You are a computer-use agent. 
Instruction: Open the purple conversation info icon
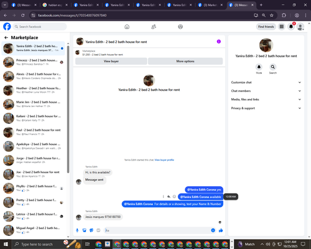point(219,42)
